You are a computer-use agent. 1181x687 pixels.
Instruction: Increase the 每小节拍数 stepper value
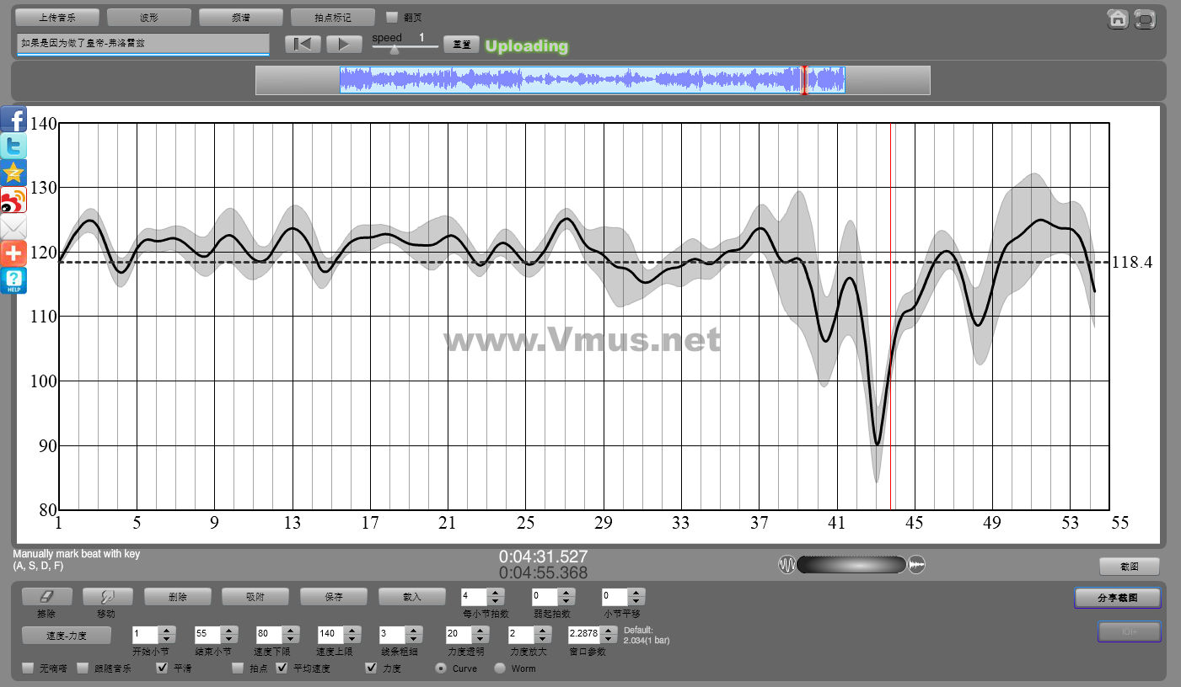point(496,592)
